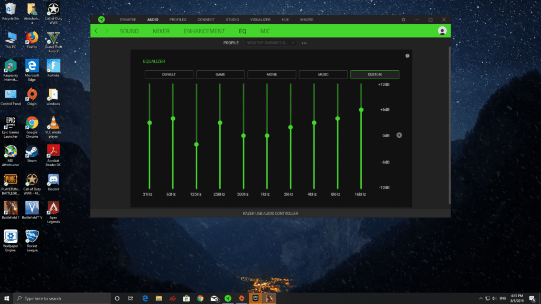The width and height of the screenshot is (541, 304).
Task: Click the equalizer info icon
Action: (407, 56)
